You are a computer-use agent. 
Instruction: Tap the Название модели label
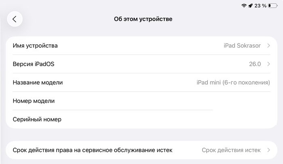(38, 83)
